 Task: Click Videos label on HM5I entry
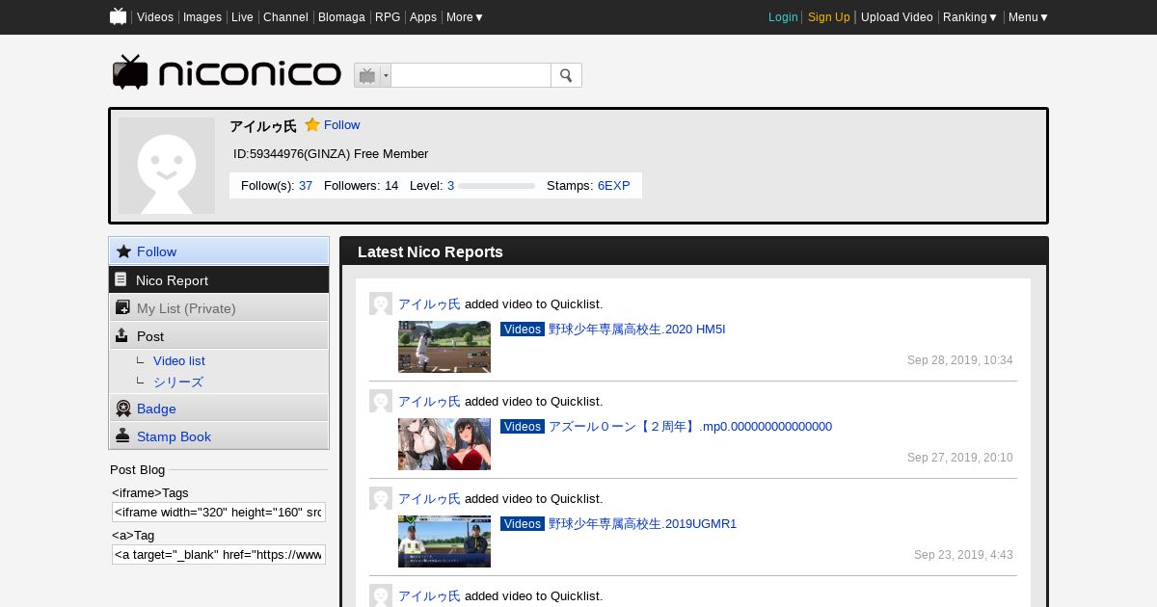523,329
